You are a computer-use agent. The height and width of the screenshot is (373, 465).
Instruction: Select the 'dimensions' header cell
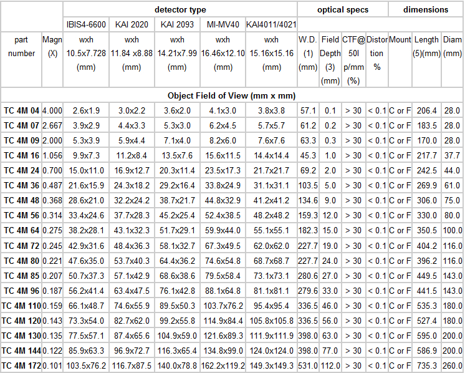pos(425,10)
